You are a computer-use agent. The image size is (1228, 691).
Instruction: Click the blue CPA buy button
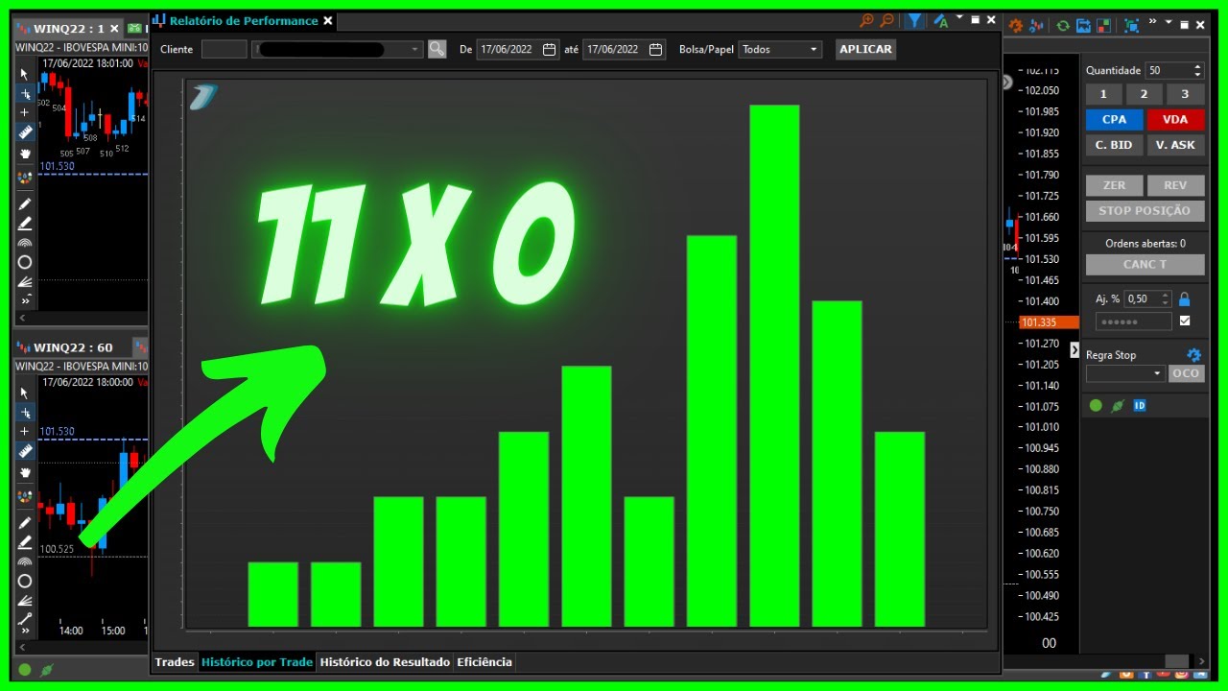click(x=1114, y=119)
